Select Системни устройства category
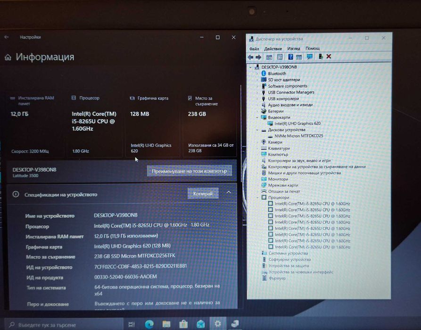This screenshot has width=421, height=330. point(288,253)
